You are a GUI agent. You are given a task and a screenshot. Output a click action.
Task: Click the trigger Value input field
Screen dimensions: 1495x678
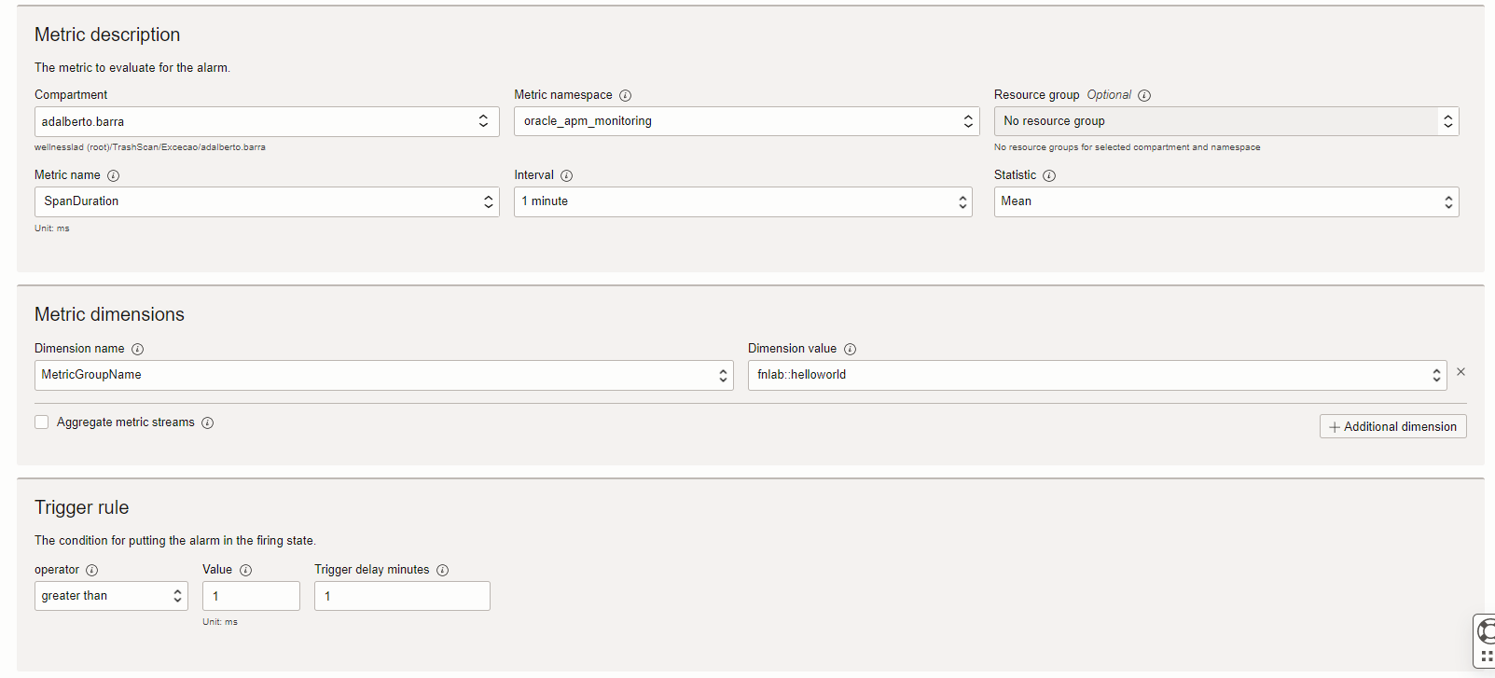point(251,596)
